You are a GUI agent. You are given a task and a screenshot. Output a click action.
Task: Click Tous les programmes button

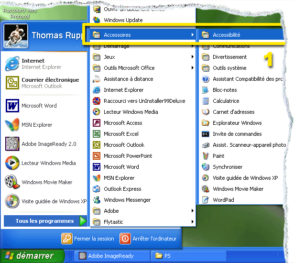(x=45, y=221)
